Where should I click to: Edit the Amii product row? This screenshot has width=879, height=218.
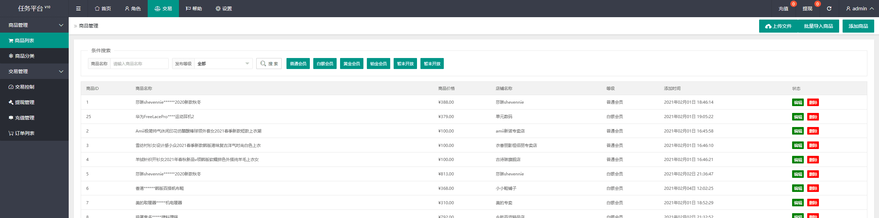pyautogui.click(x=798, y=131)
